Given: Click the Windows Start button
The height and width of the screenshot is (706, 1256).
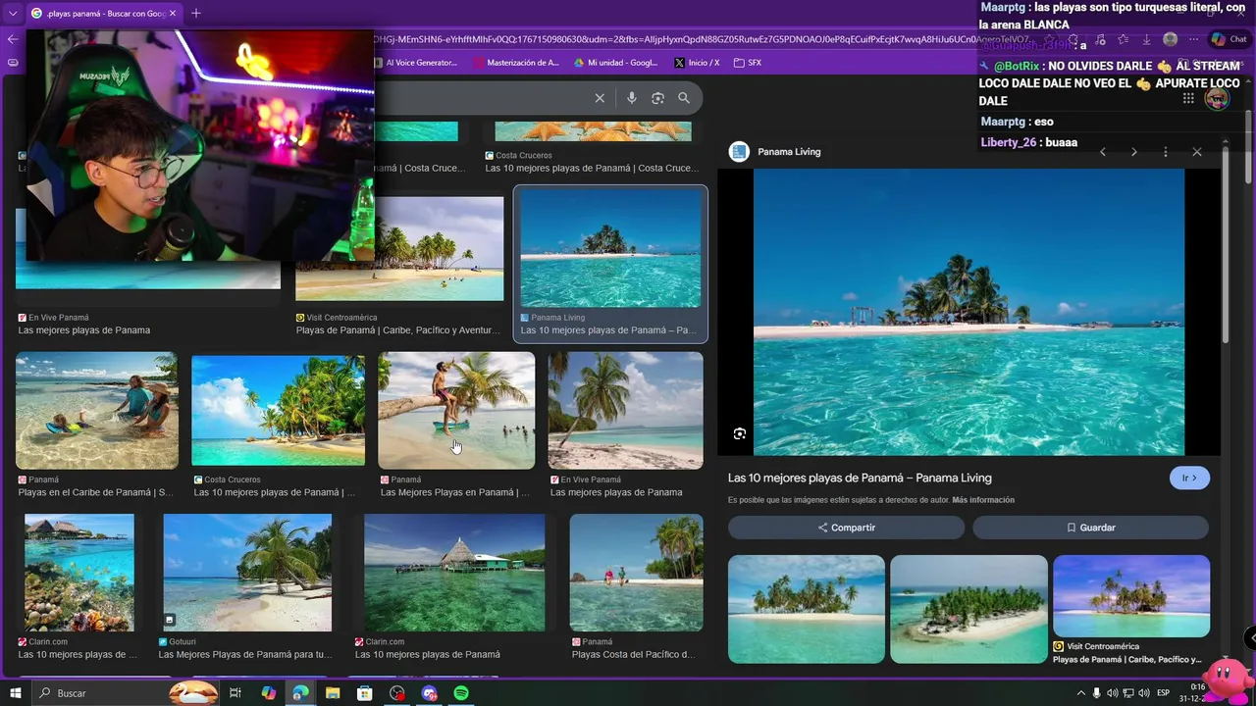Looking at the screenshot, I should click(x=15, y=693).
